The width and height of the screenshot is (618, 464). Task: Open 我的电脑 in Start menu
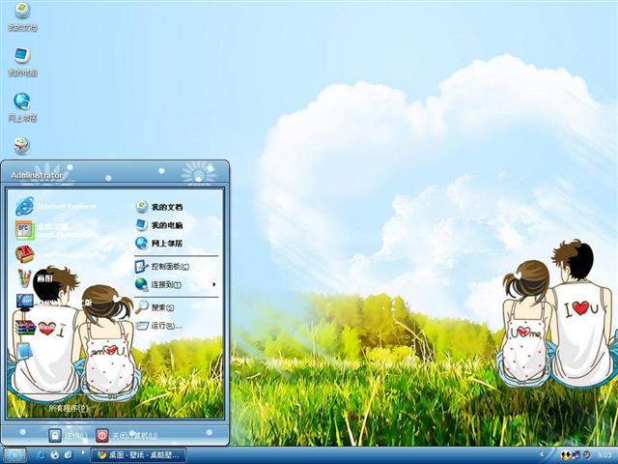pyautogui.click(x=159, y=225)
